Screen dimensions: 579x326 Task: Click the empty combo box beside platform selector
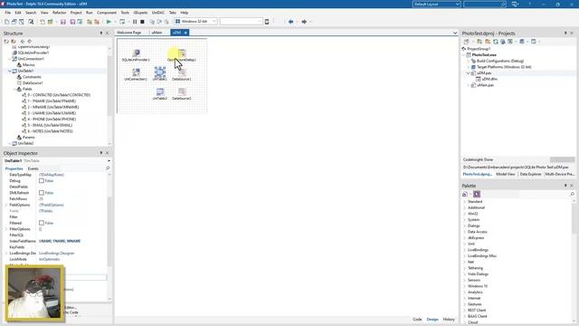point(241,22)
